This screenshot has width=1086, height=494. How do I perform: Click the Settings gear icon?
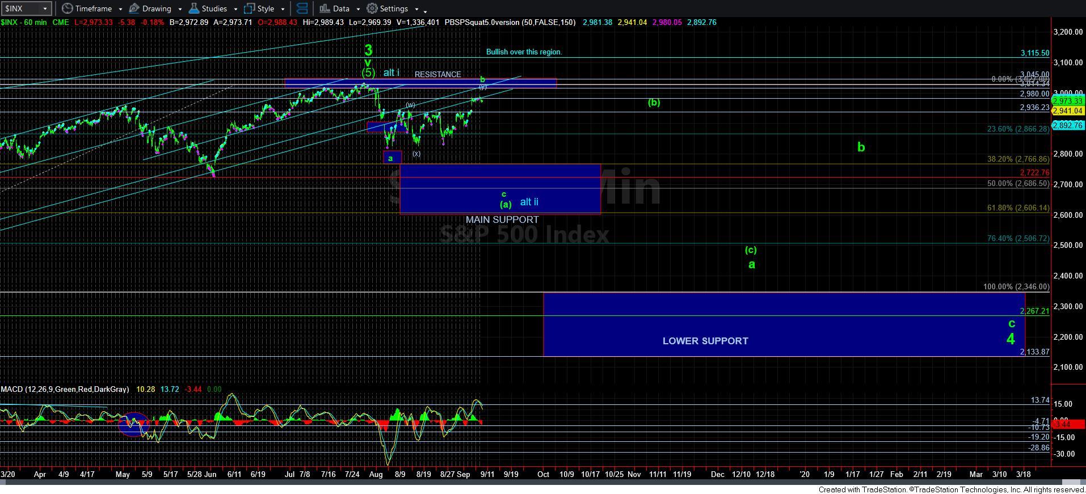372,9
